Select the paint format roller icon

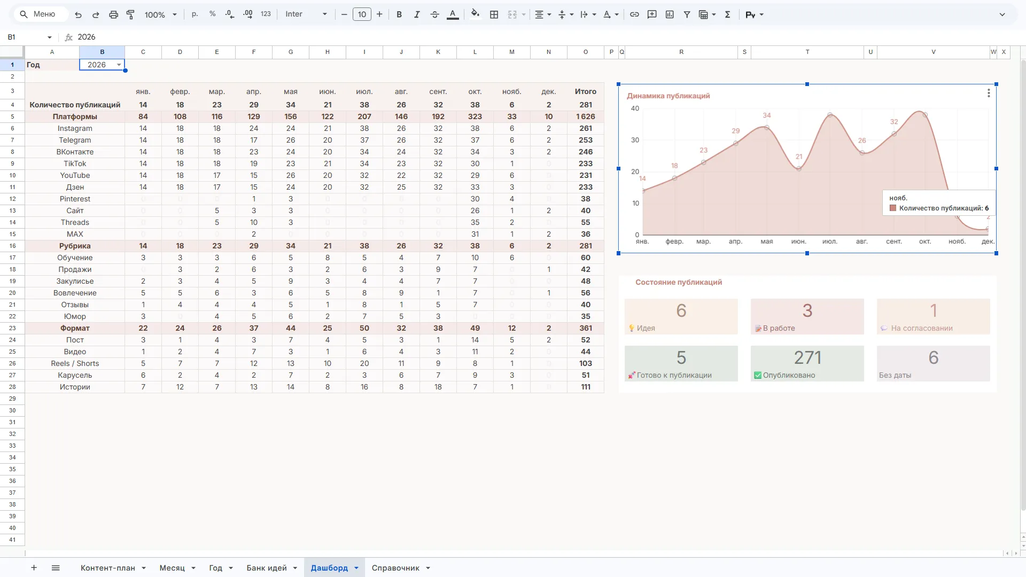tap(130, 14)
